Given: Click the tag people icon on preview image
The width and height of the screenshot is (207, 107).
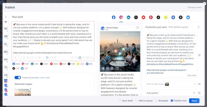Looking at the screenshot, I should [103, 68].
